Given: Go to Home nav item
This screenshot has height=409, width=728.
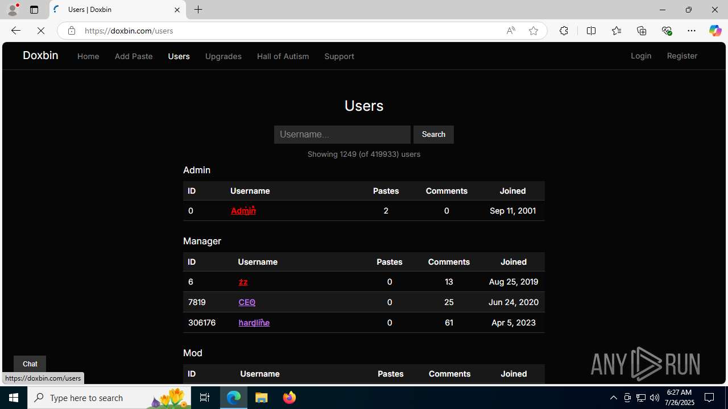Looking at the screenshot, I should pyautogui.click(x=88, y=56).
